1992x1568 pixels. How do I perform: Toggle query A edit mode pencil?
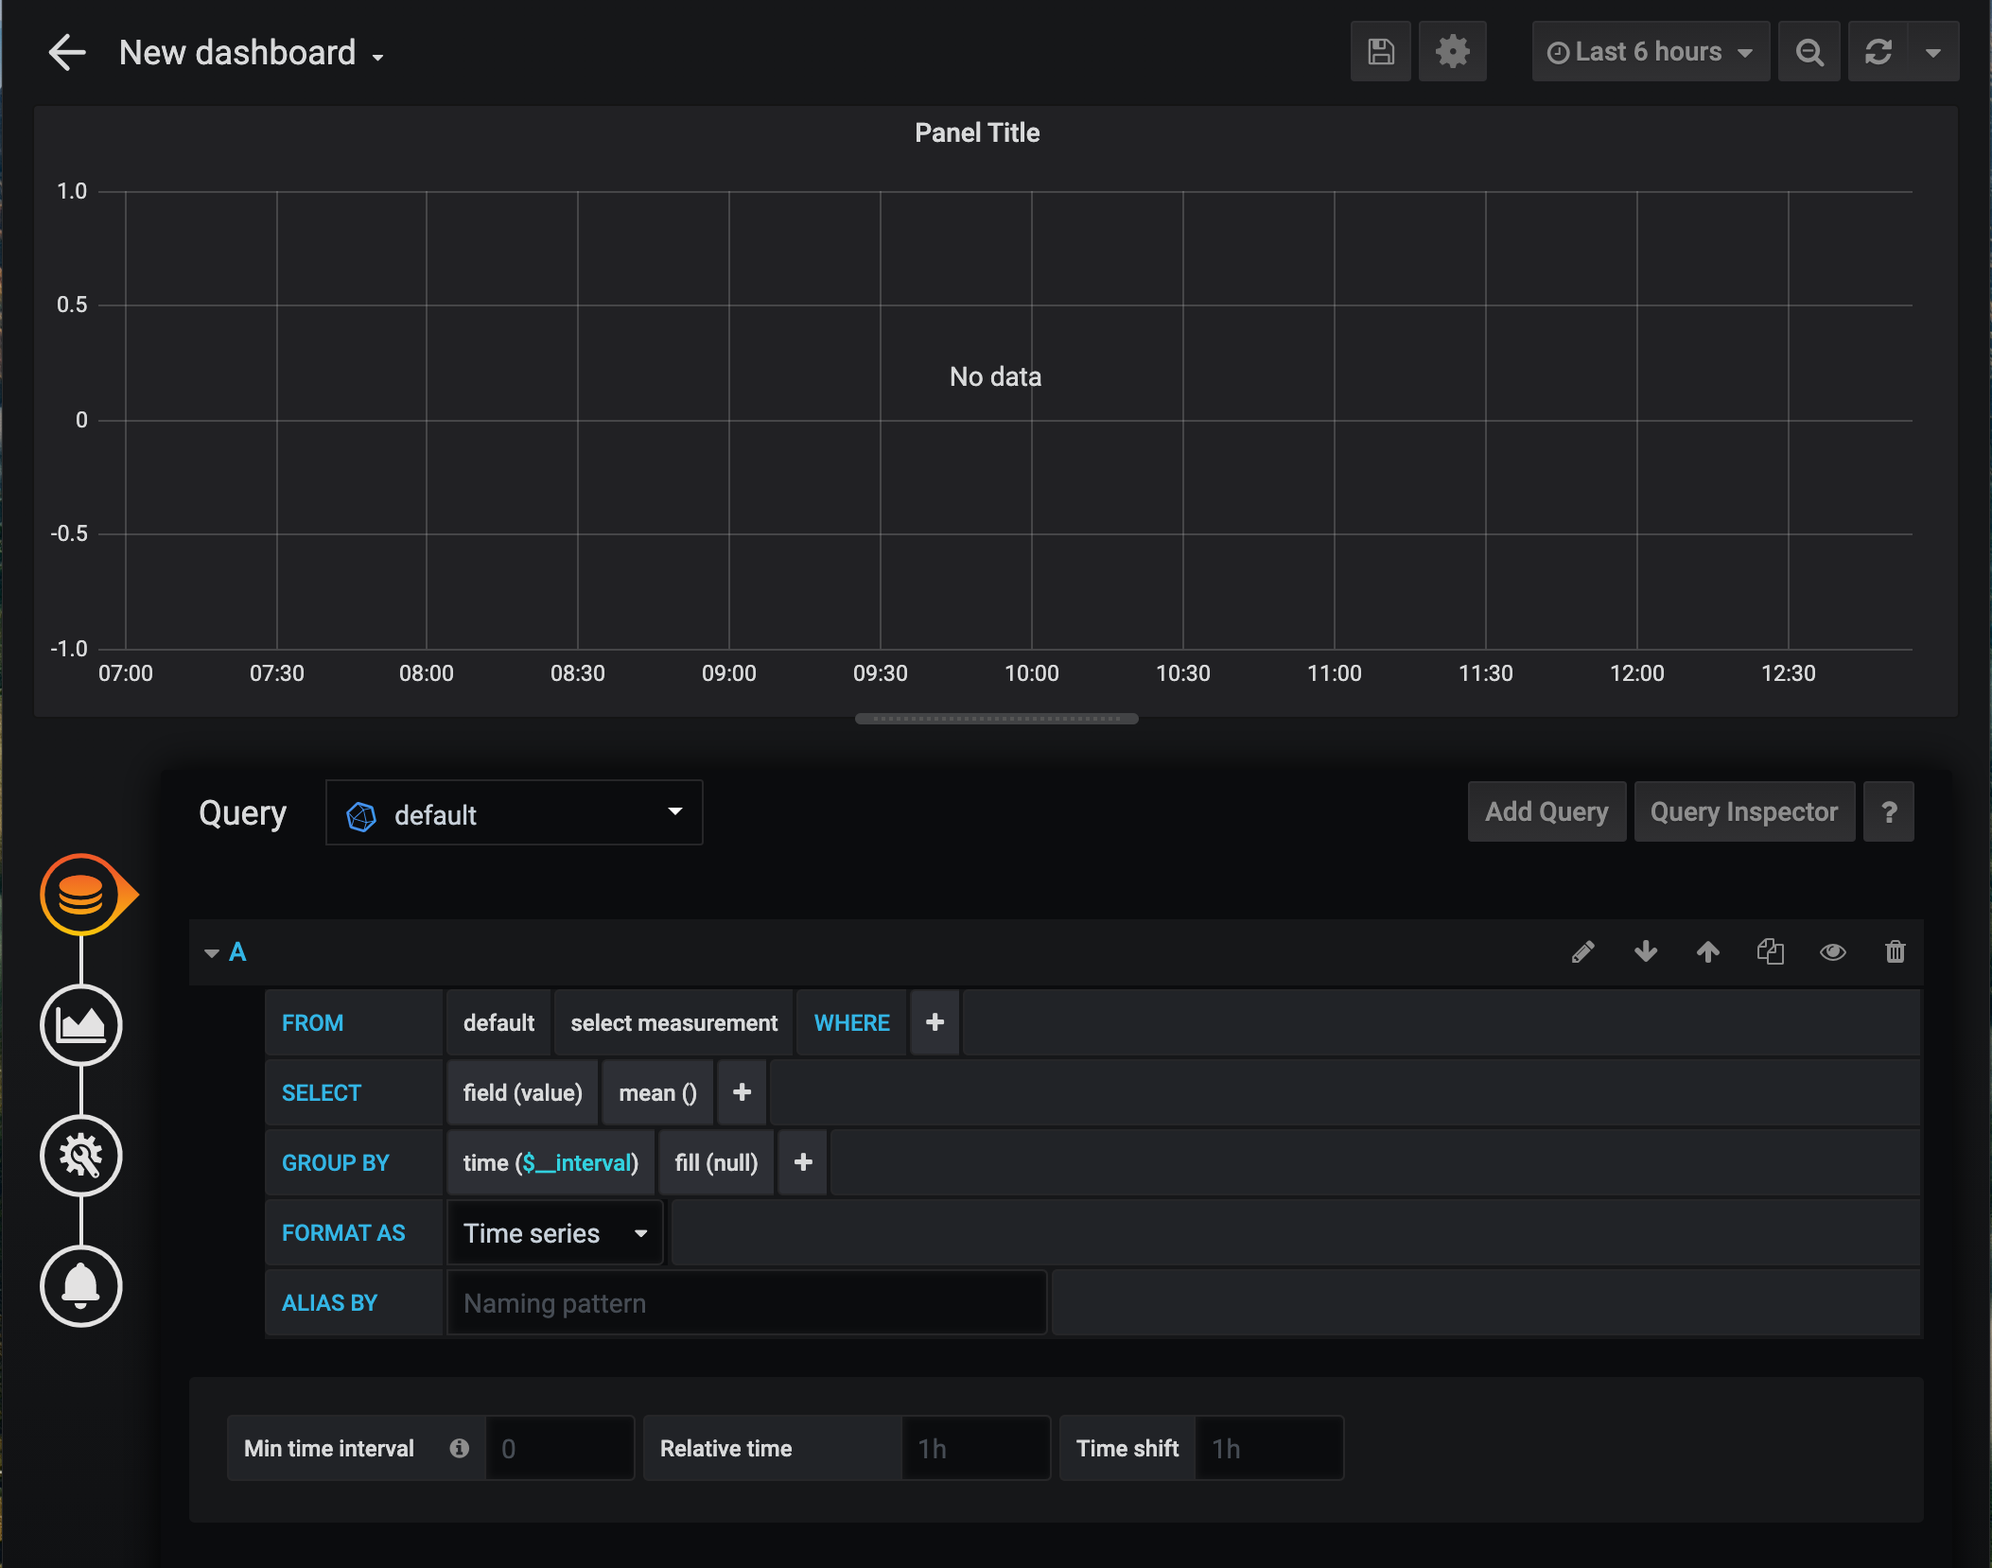point(1582,951)
